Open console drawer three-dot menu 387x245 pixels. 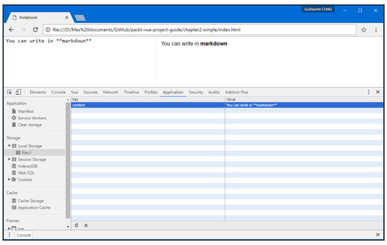pos(9,235)
